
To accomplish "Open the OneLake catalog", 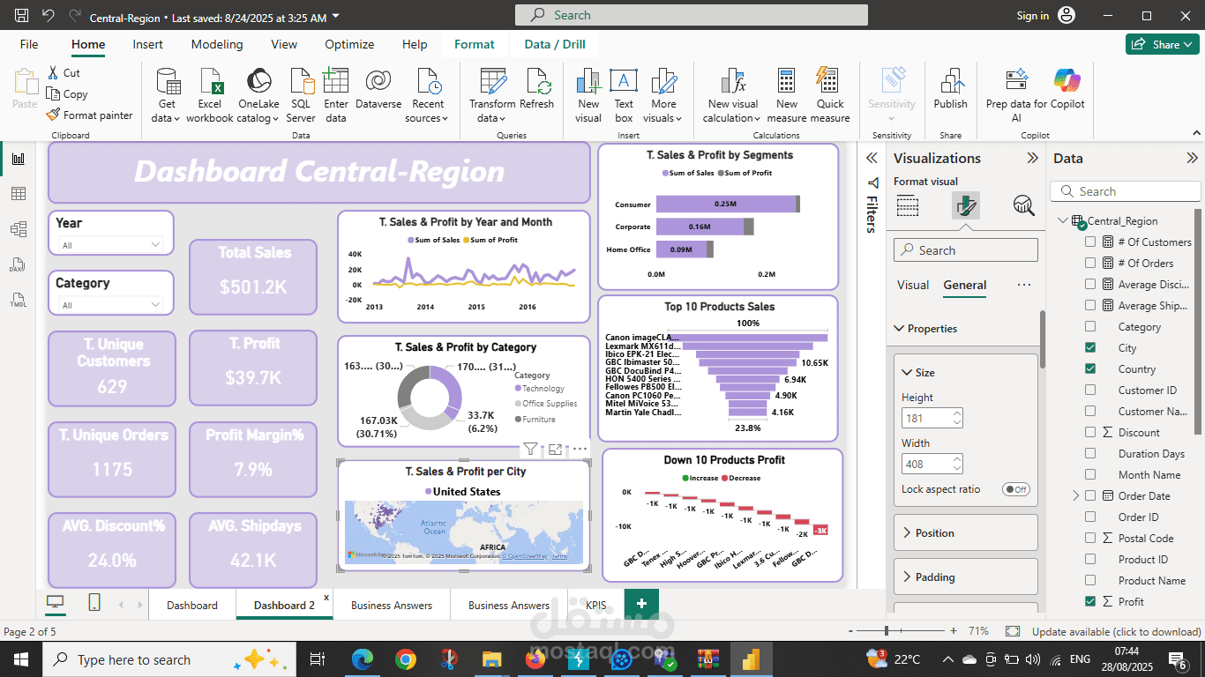I will point(258,96).
